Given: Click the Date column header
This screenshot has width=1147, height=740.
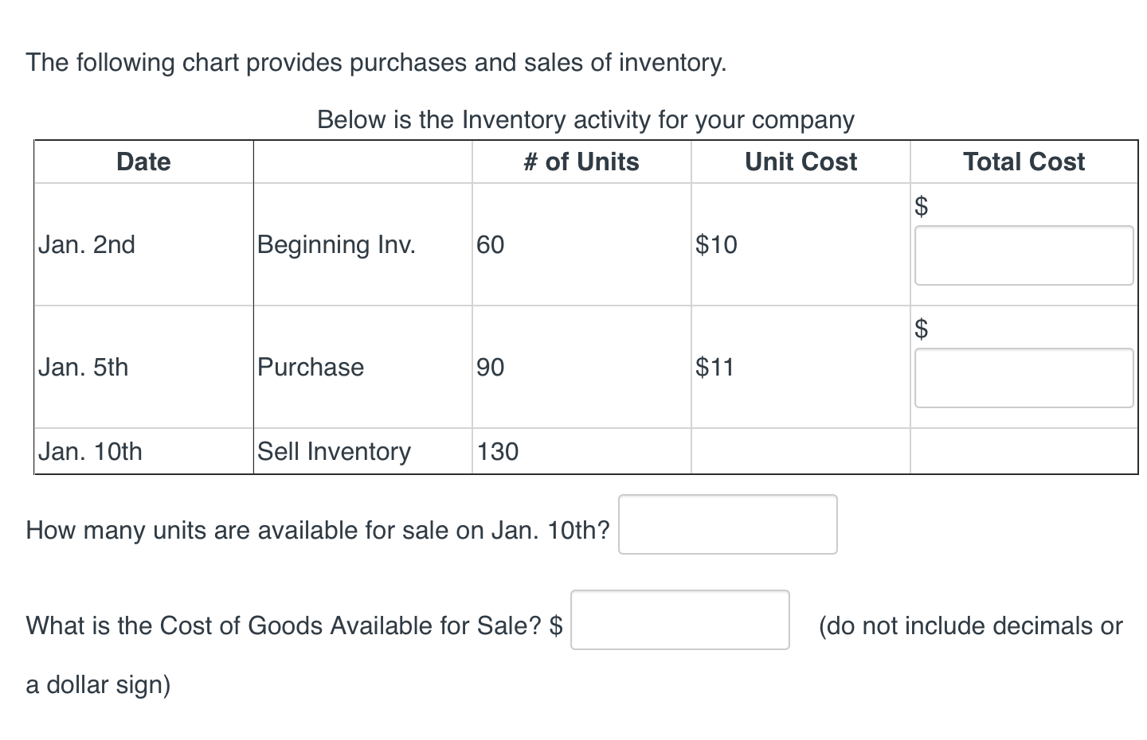Looking at the screenshot, I should pyautogui.click(x=143, y=162).
